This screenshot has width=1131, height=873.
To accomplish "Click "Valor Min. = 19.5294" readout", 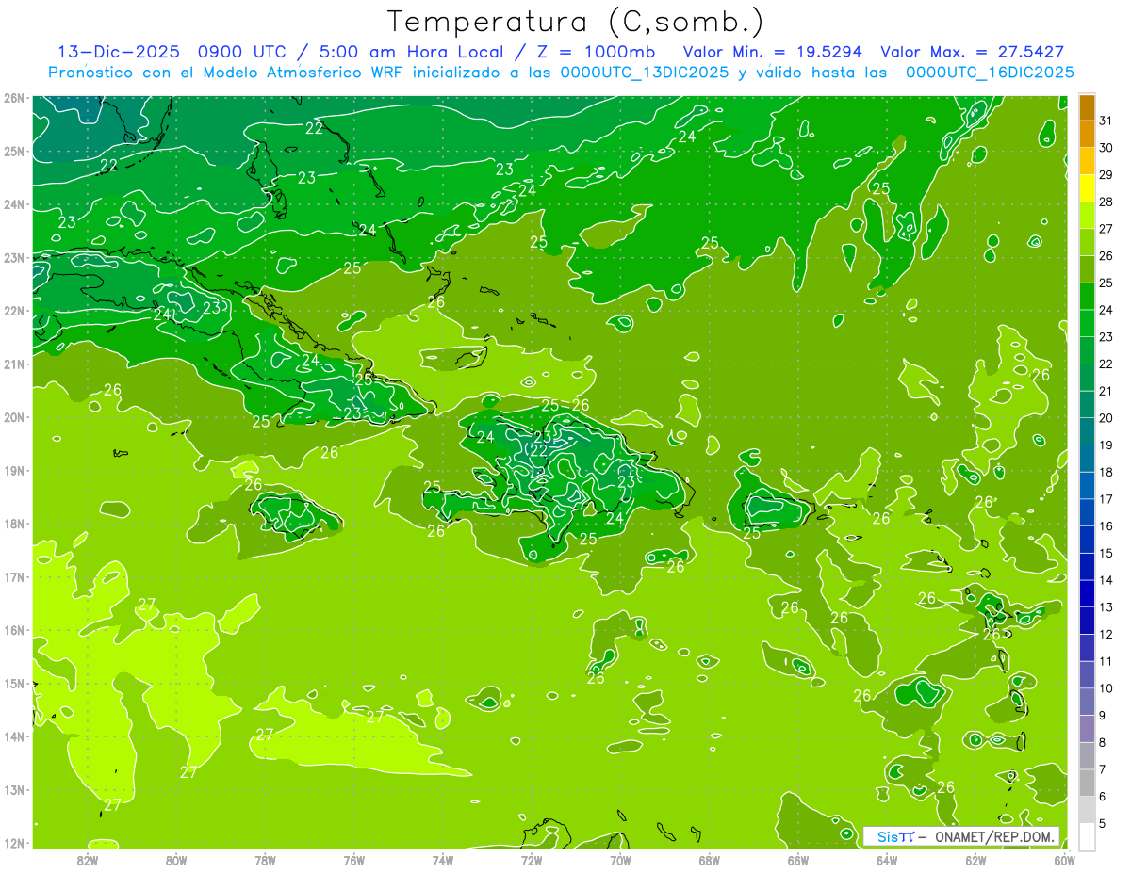I will click(x=774, y=52).
